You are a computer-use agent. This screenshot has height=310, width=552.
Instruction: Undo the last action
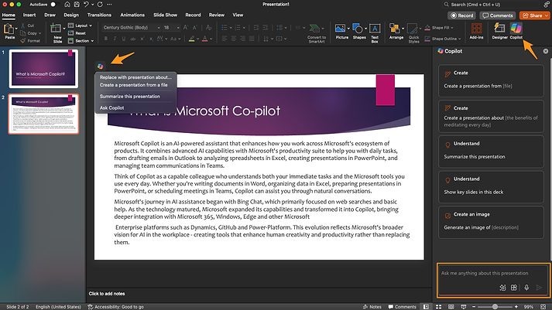point(86,5)
